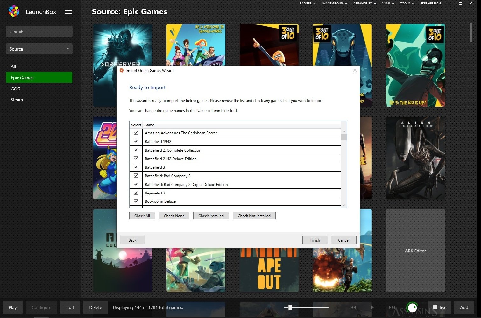Click the "Bookworm Deluxe" game name
The width and height of the screenshot is (481, 318).
coord(160,201)
